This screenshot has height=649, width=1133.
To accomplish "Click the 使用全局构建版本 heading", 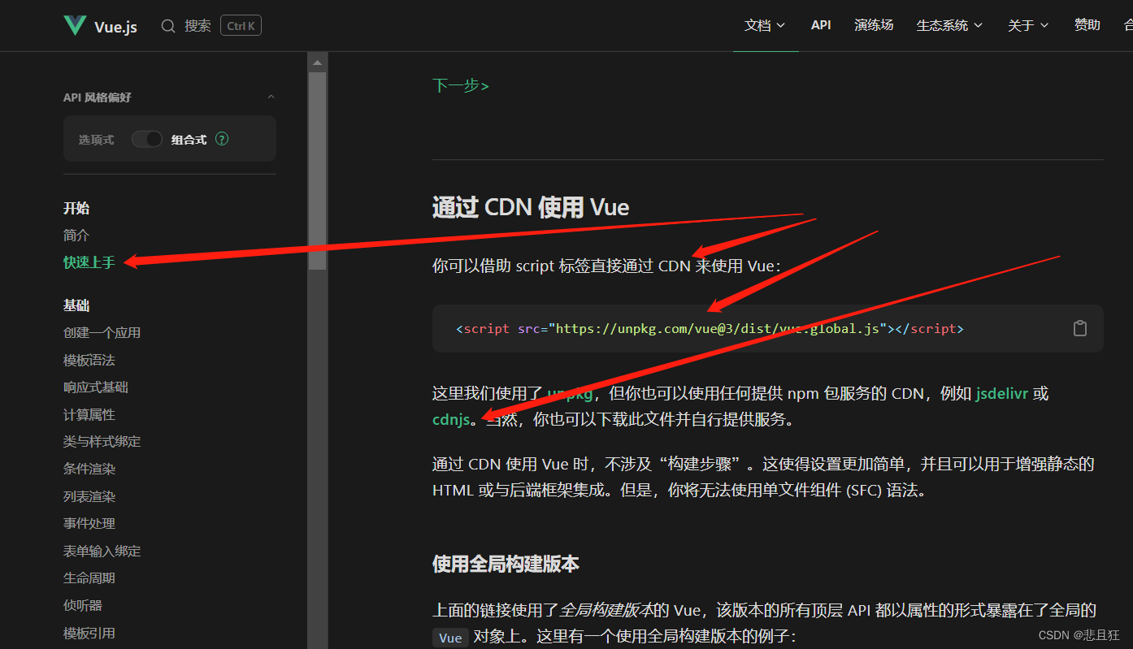I will tap(506, 564).
